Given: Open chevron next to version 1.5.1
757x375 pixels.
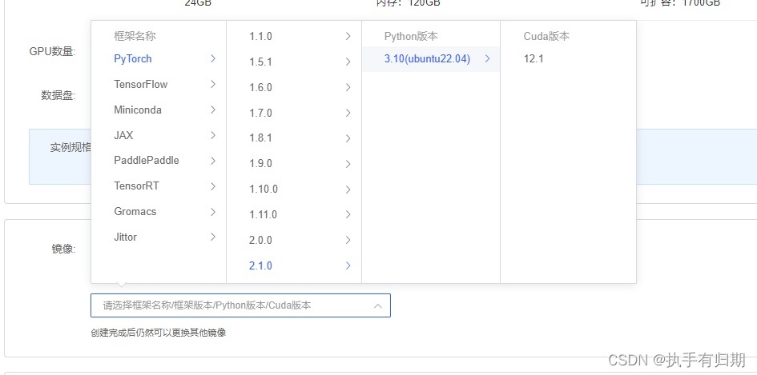Looking at the screenshot, I should pos(348,62).
